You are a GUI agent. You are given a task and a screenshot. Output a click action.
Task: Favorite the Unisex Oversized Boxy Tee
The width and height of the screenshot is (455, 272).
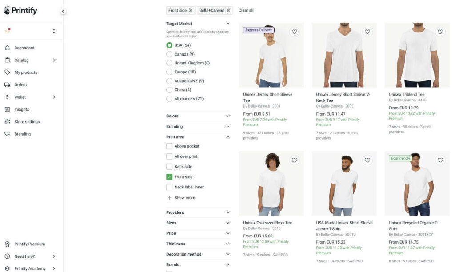pos(295,160)
